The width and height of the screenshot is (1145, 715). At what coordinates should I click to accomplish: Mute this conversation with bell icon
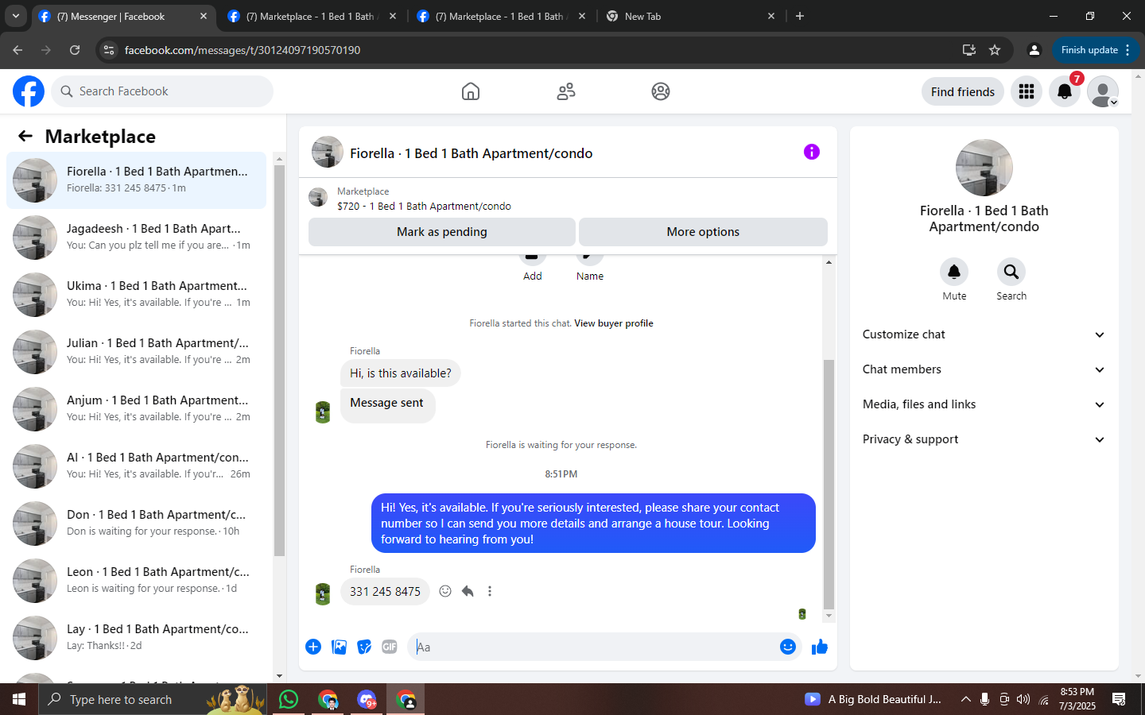[x=954, y=272]
